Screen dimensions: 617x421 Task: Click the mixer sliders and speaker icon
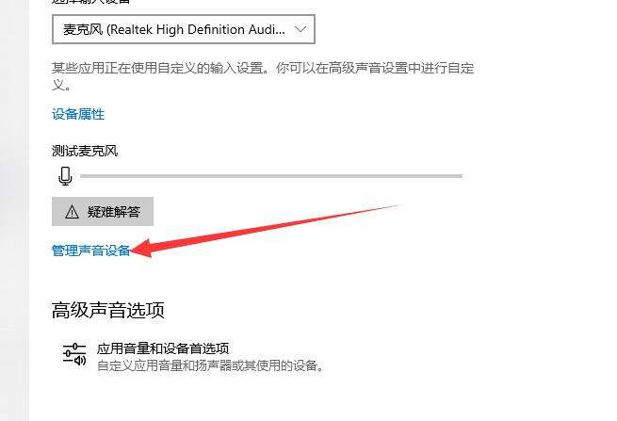pyautogui.click(x=74, y=353)
